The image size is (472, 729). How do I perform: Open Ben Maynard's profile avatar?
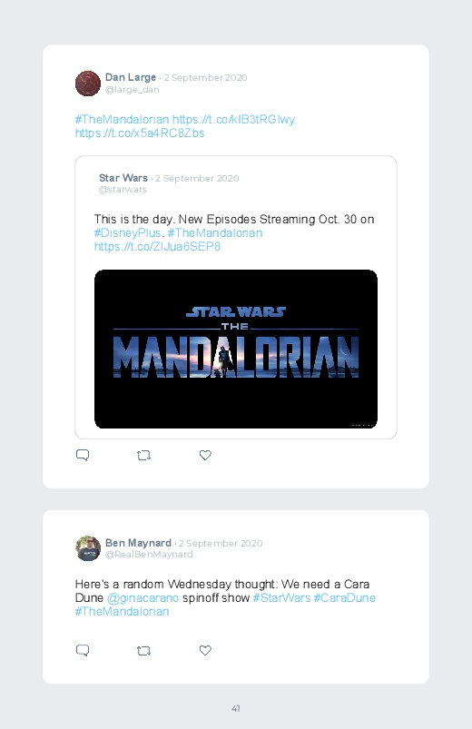coord(88,548)
